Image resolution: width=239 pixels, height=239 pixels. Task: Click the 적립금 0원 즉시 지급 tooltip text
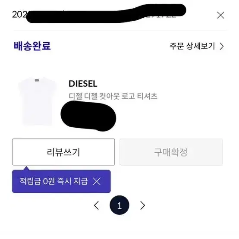click(53, 181)
